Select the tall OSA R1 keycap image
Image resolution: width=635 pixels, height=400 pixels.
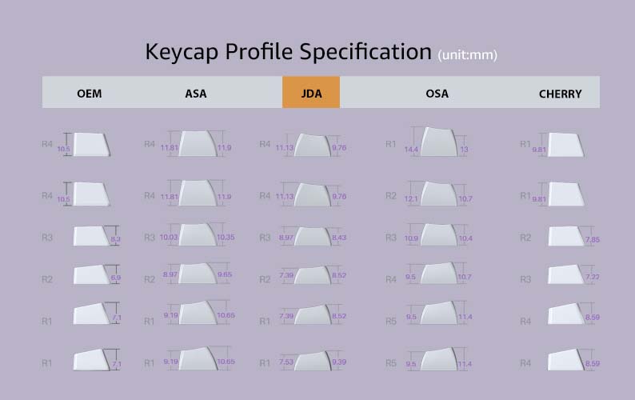click(x=437, y=144)
